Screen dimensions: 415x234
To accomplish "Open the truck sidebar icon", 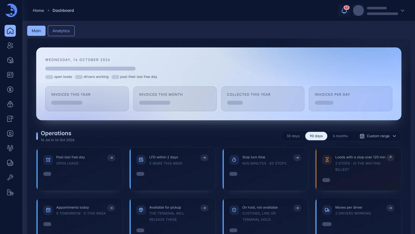I will (10, 163).
